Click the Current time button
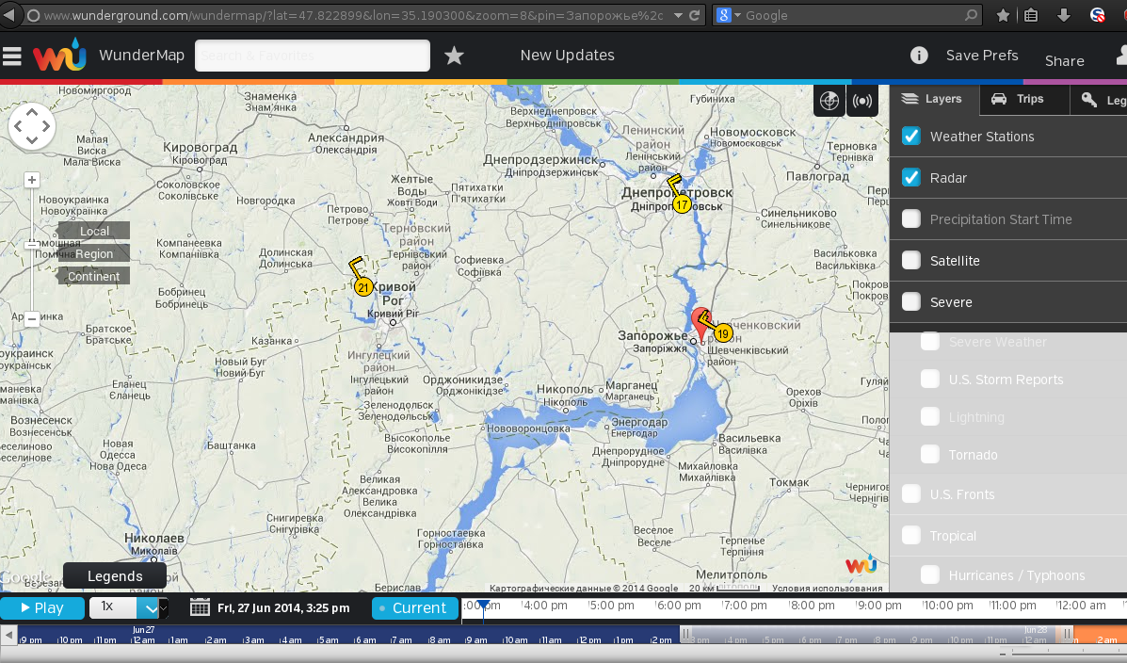Screen dimensions: 1127x663 pyautogui.click(x=414, y=607)
